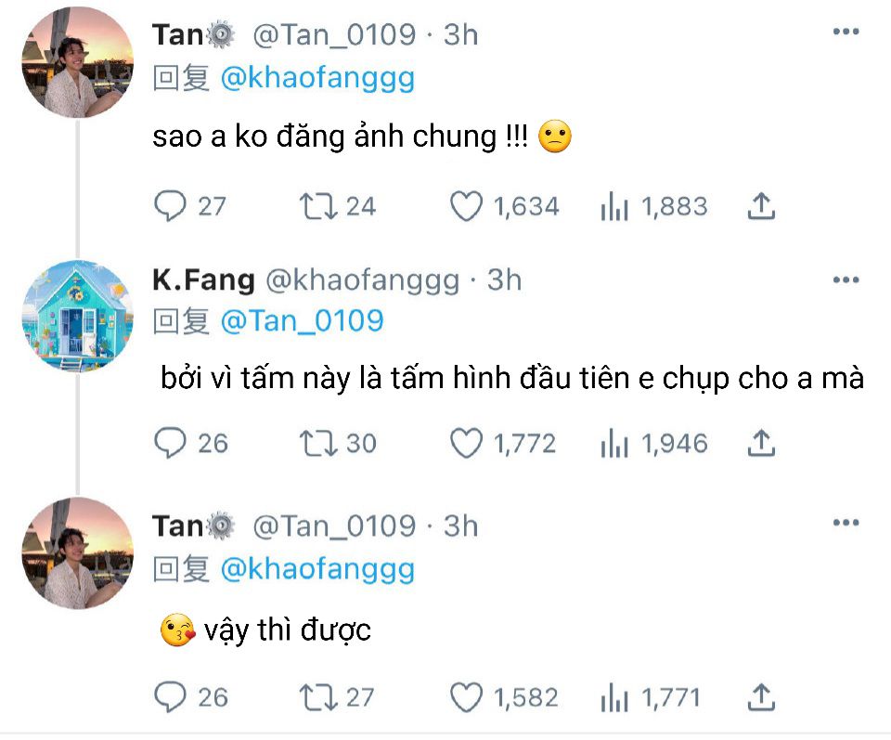Viewport: 891px width, 740px height.
Task: View analytics showing 1,883 views
Action: point(613,206)
